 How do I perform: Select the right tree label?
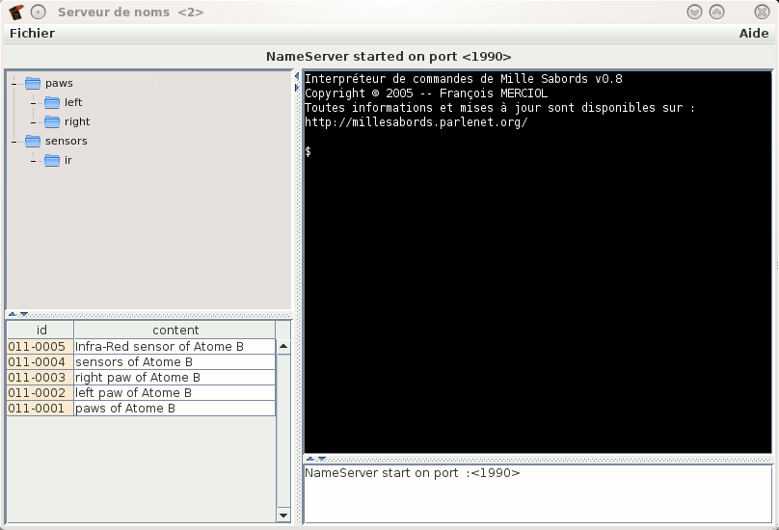click(x=77, y=121)
